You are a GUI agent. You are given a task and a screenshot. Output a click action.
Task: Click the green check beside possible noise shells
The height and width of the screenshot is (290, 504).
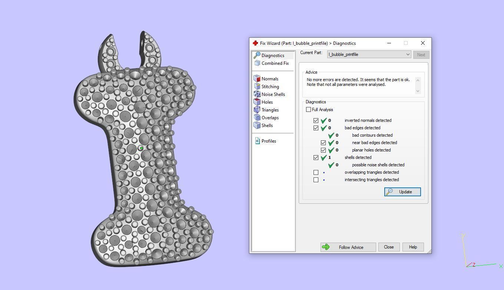pos(331,165)
